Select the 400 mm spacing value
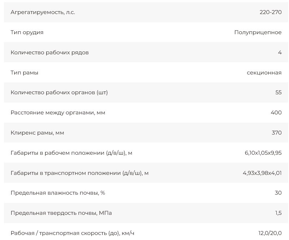Viewport: 289px width, 240px height. click(276, 113)
